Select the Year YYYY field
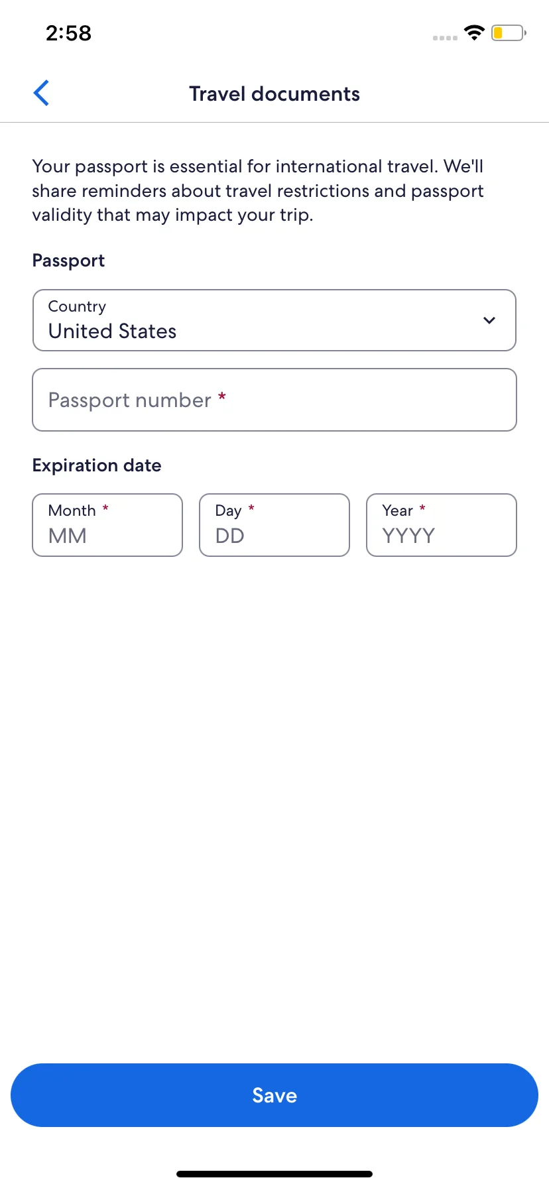Screen dimensions: 549x1188 pyautogui.click(x=442, y=525)
